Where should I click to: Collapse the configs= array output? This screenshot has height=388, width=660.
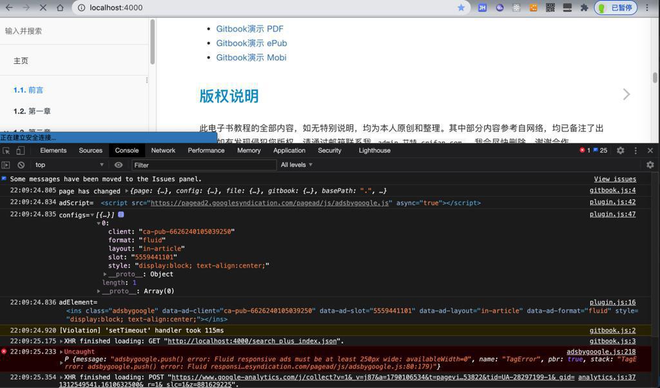click(92, 215)
